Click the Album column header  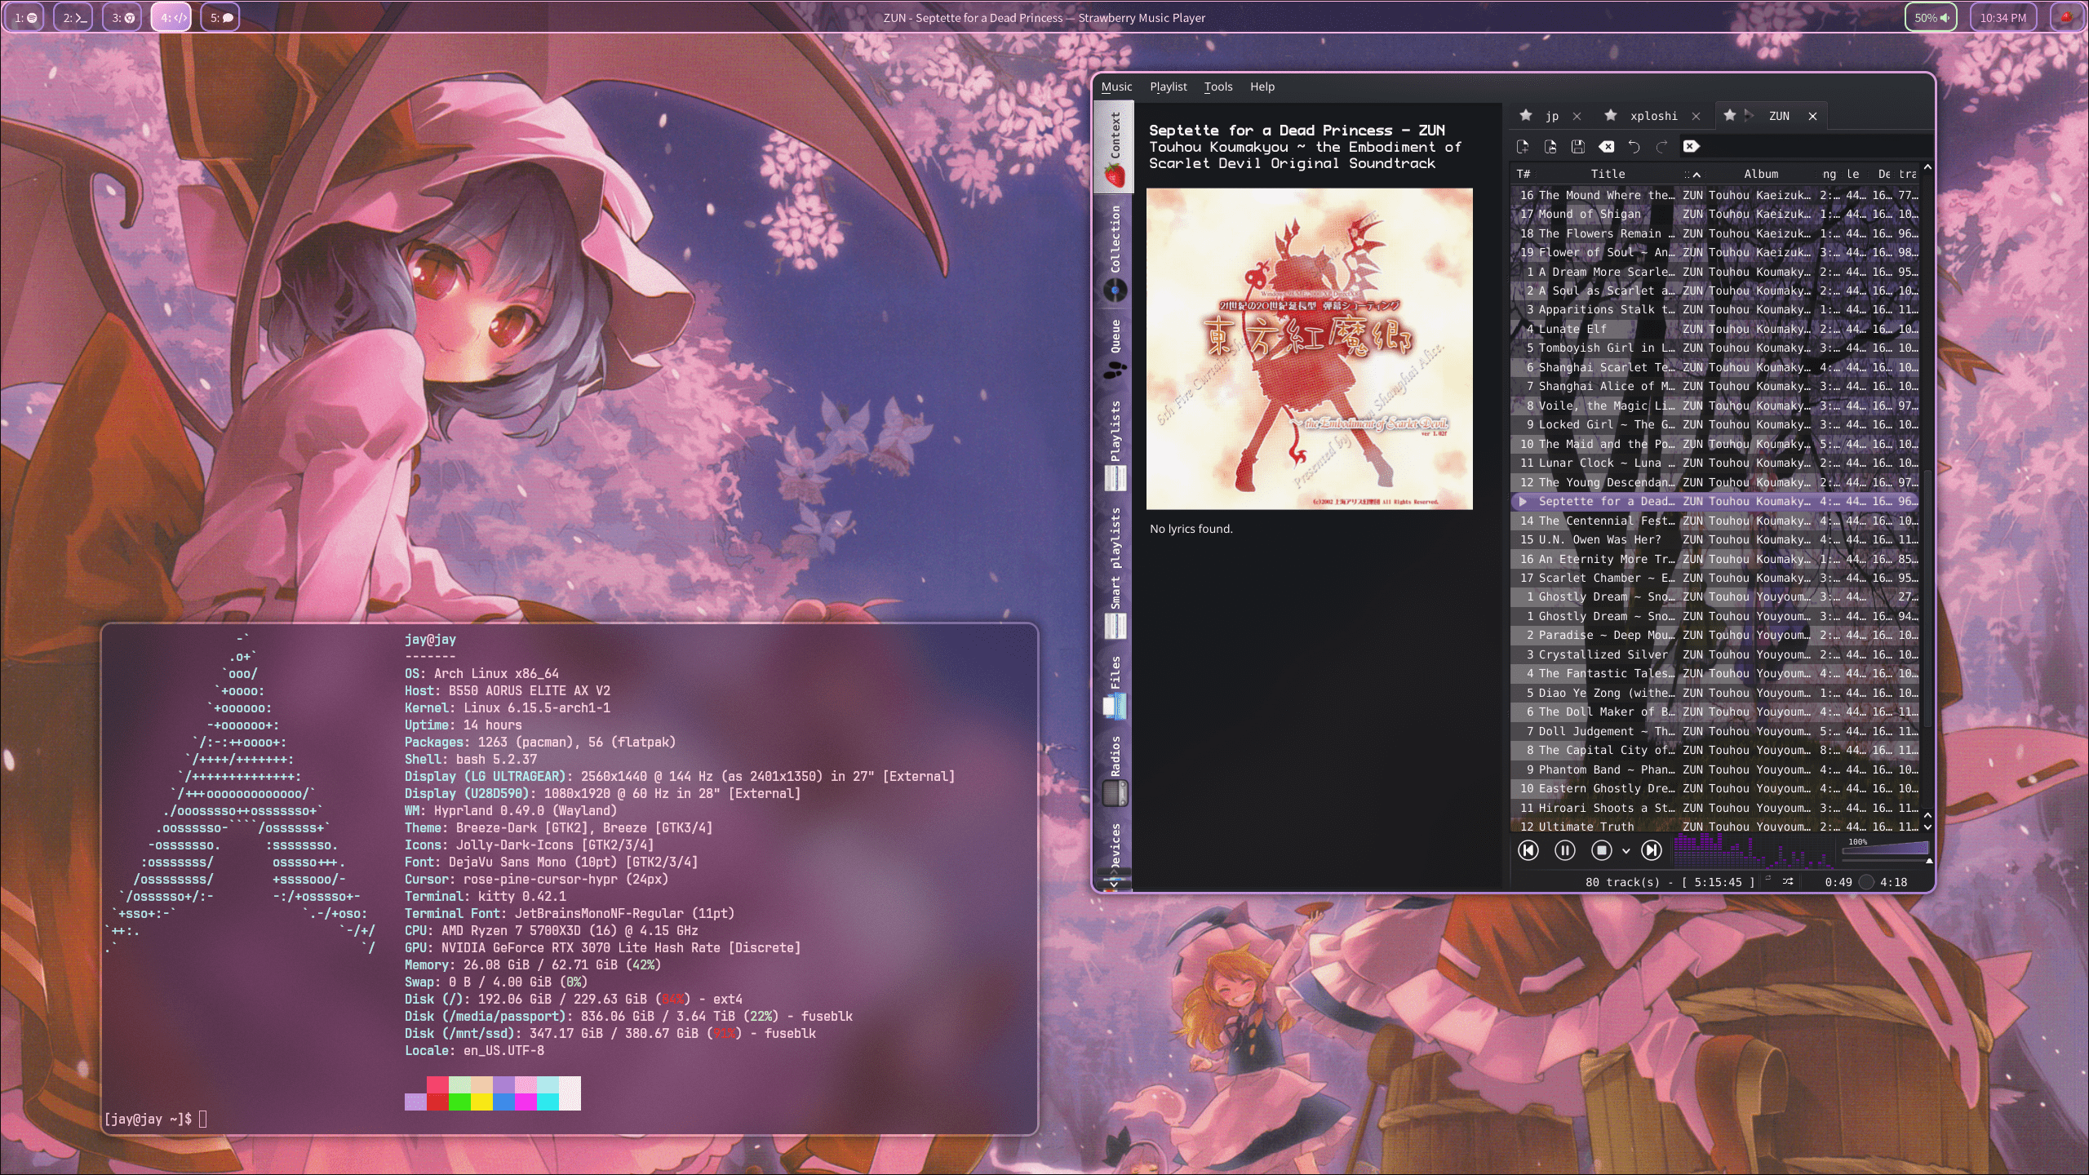click(1761, 174)
